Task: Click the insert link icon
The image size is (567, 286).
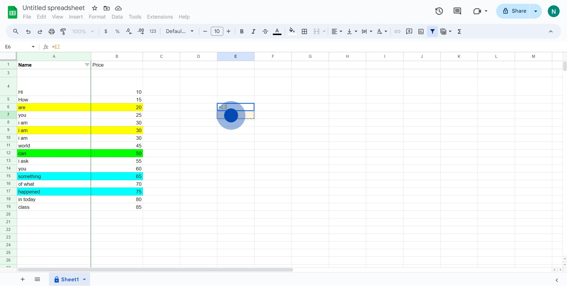Action: coord(397,32)
